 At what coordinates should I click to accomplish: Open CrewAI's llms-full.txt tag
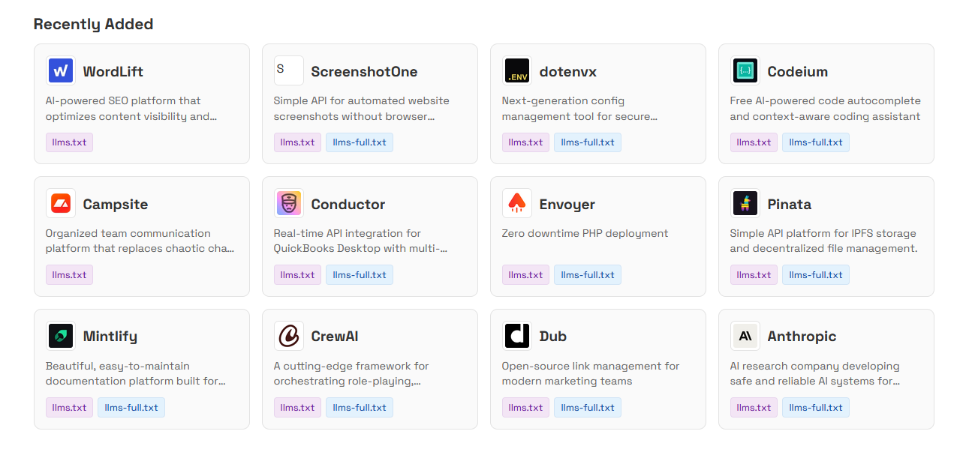(360, 408)
